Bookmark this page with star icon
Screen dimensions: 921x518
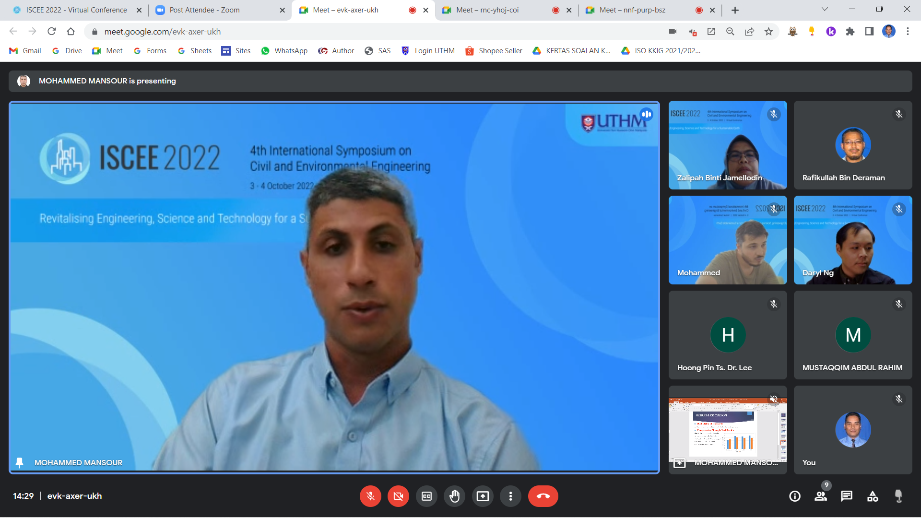pyautogui.click(x=768, y=31)
